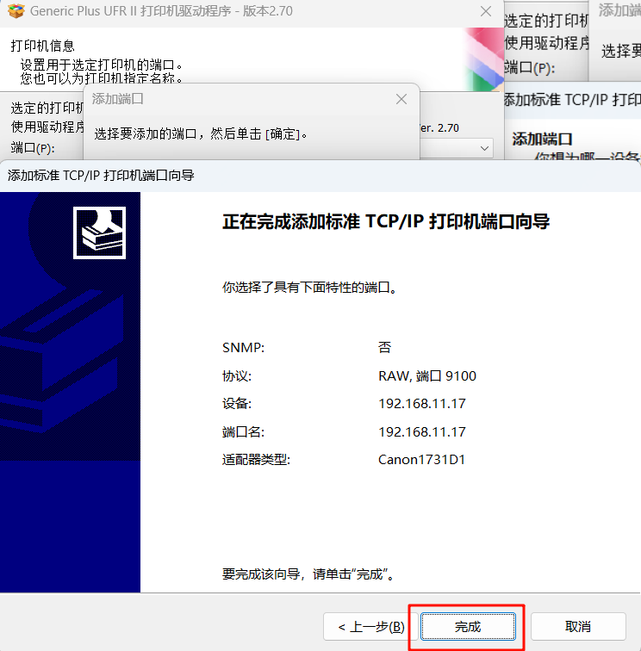Select the 端口名 value 192.168.11.17

[x=421, y=431]
